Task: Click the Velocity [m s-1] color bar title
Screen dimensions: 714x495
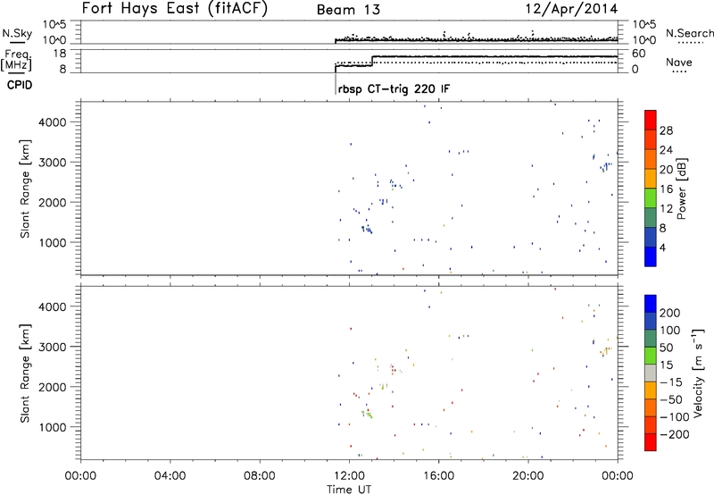Action: pyautogui.click(x=698, y=373)
